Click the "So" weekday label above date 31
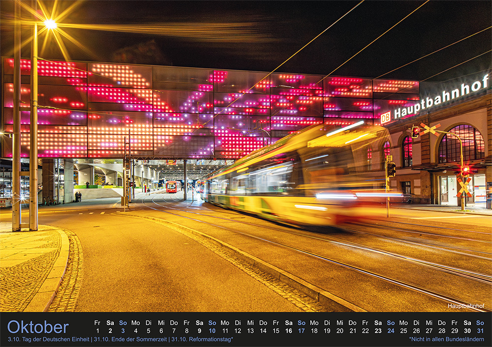492x347 pixels. click(x=480, y=322)
